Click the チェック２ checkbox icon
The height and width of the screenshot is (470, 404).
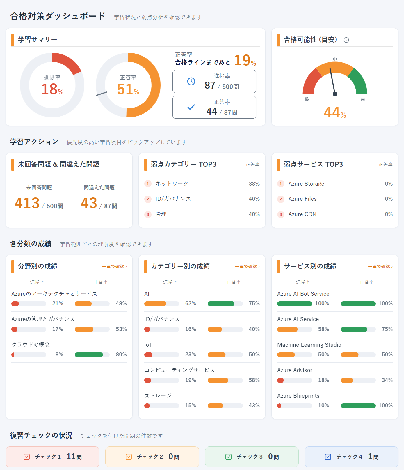129,457
